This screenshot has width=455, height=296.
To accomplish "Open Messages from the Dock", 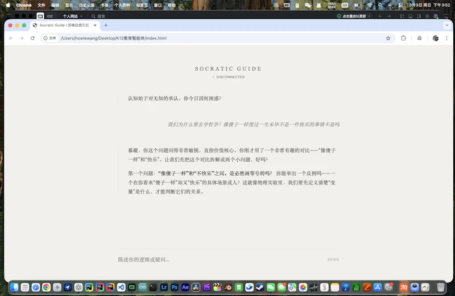I will tap(282, 287).
